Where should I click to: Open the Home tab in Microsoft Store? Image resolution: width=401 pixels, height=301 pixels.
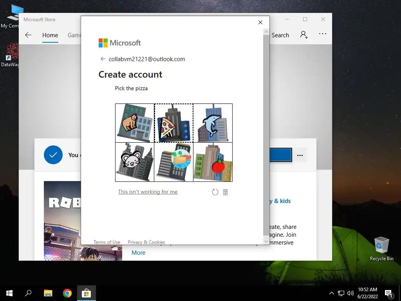50,35
